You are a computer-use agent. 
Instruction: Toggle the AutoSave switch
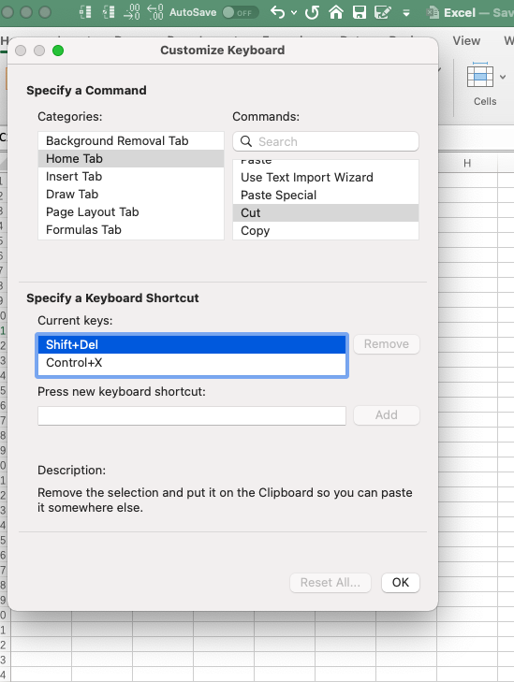240,12
